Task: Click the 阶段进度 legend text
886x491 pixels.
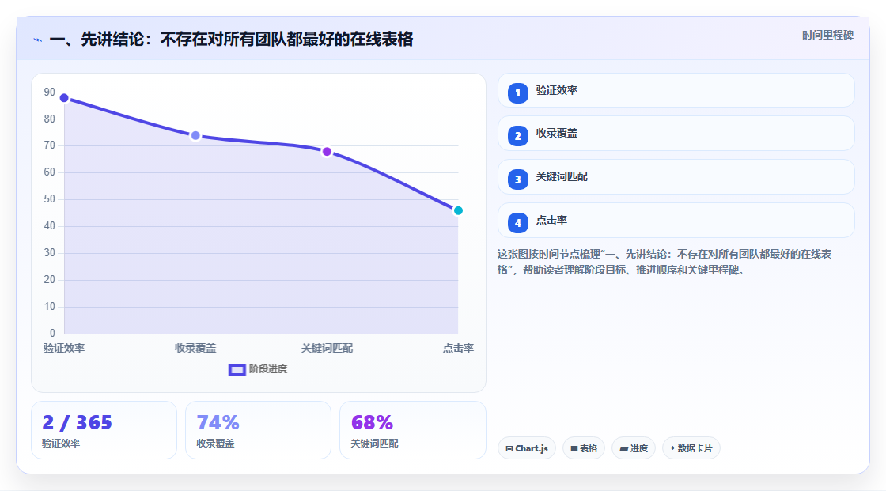Action: coord(268,369)
